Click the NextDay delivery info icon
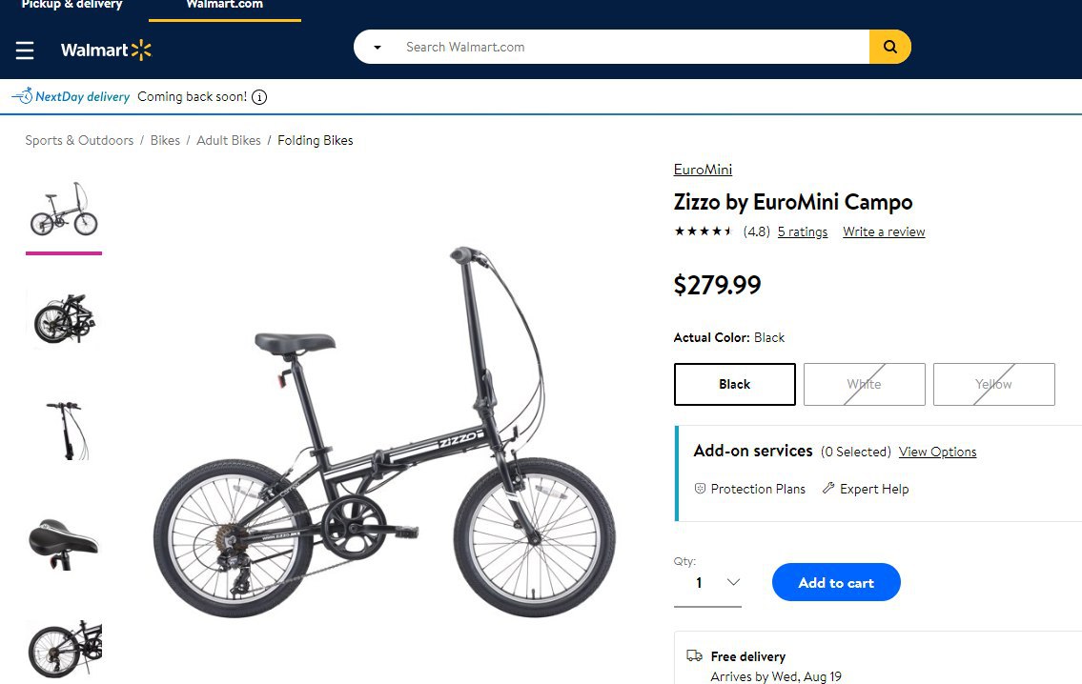Screen dimensions: 1082x684 point(259,97)
